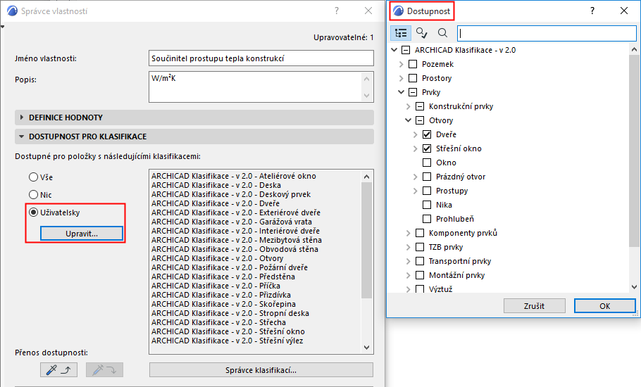Select the Vše radio button

click(33, 178)
